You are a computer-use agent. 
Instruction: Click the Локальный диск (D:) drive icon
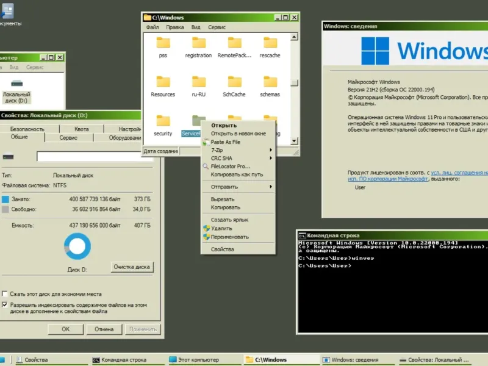click(x=17, y=84)
